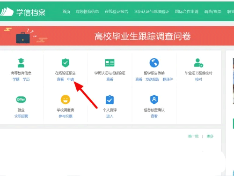
Task: Click the green Offer 就业 icon
Action: coord(21,99)
